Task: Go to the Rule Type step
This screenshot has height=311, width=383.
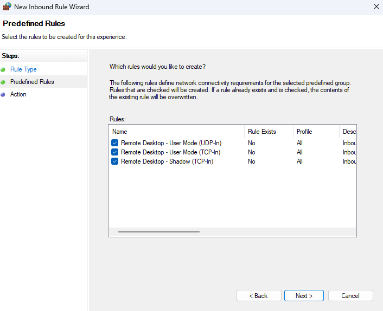Action: click(x=23, y=69)
